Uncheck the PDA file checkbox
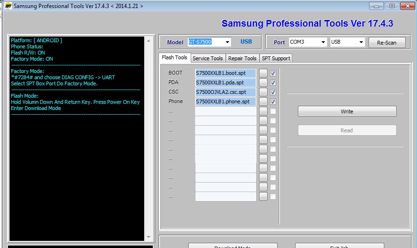417x248 pixels. coord(273,83)
